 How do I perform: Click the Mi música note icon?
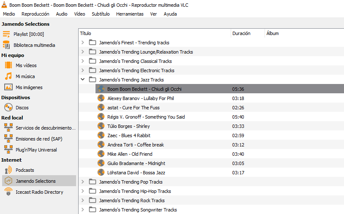pyautogui.click(x=8, y=76)
